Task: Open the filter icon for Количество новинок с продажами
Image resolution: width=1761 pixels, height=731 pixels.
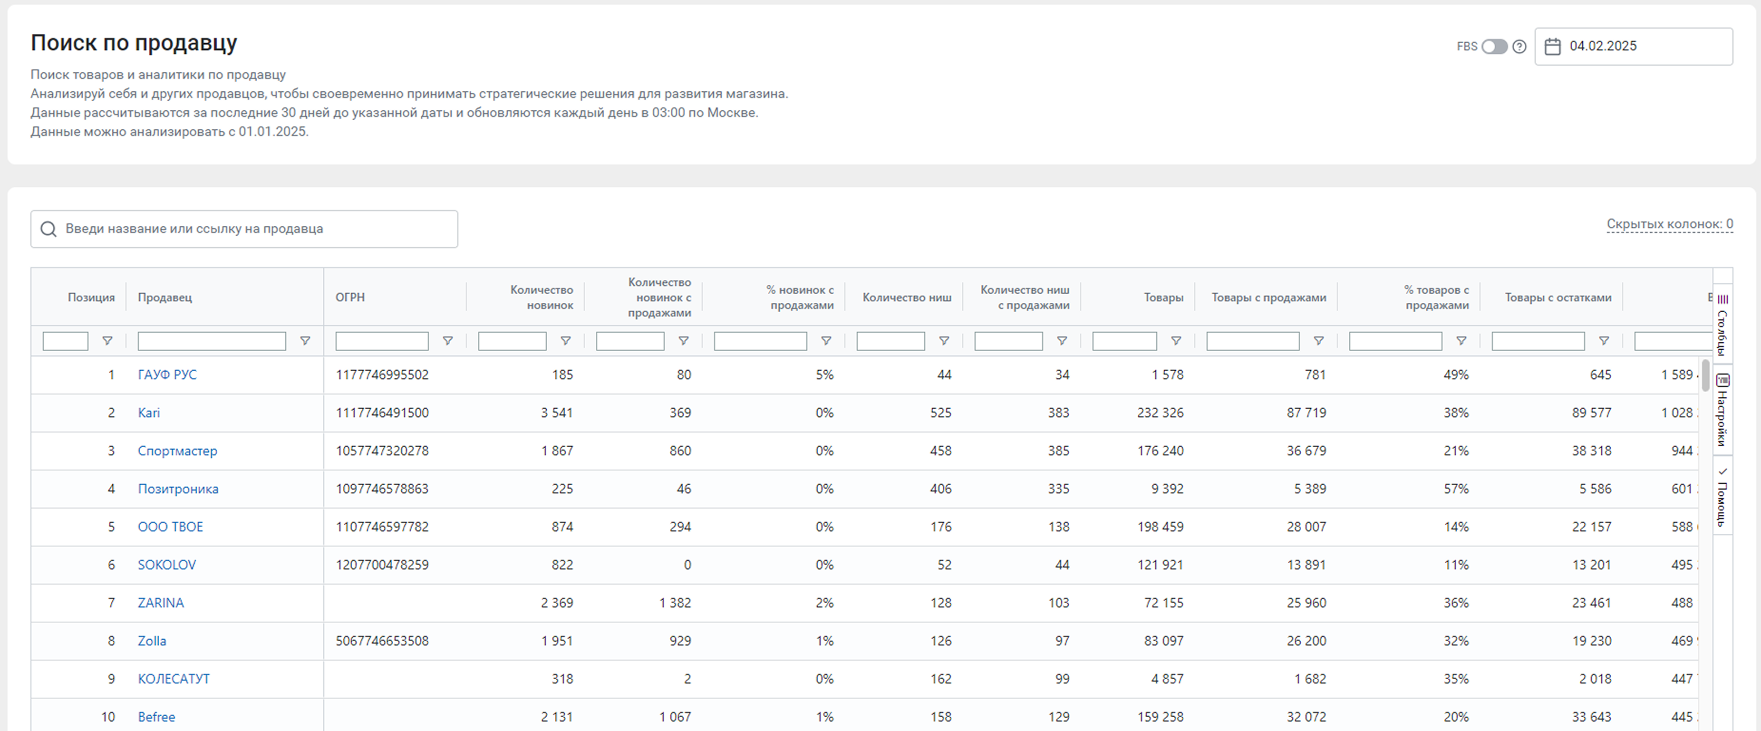Action: (684, 341)
